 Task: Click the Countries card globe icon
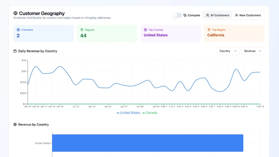pos(18,30)
